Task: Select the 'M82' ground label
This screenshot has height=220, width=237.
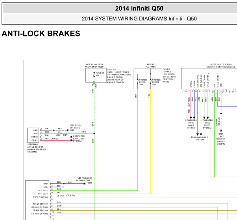Action: click(x=72, y=130)
